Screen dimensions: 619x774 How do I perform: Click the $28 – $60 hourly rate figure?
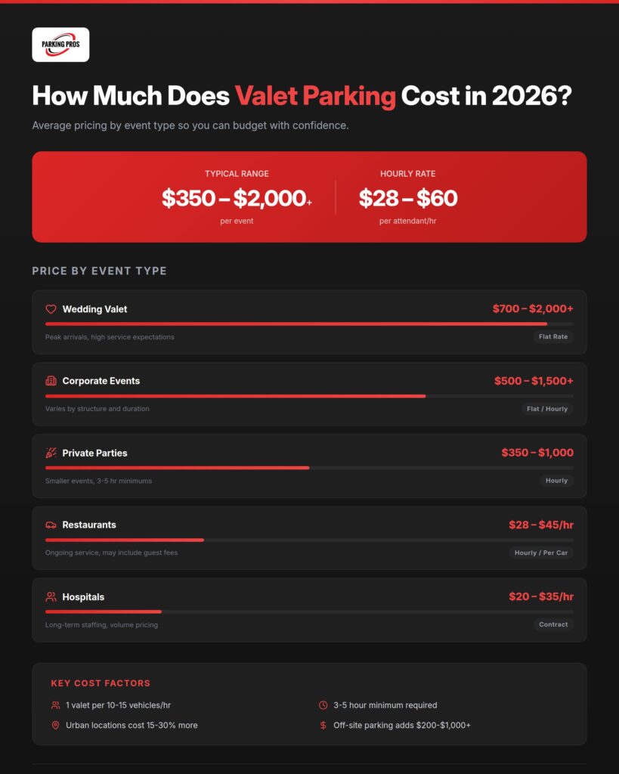[408, 198]
